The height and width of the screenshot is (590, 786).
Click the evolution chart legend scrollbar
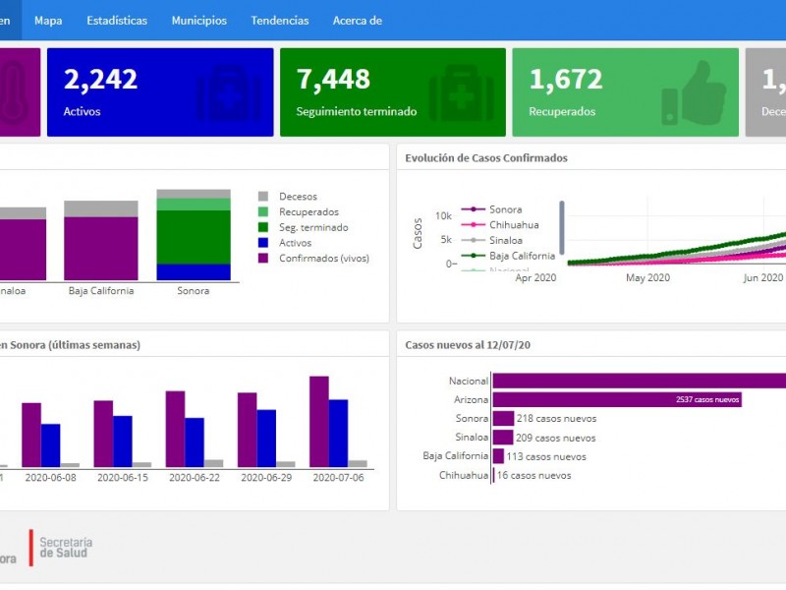pyautogui.click(x=562, y=228)
